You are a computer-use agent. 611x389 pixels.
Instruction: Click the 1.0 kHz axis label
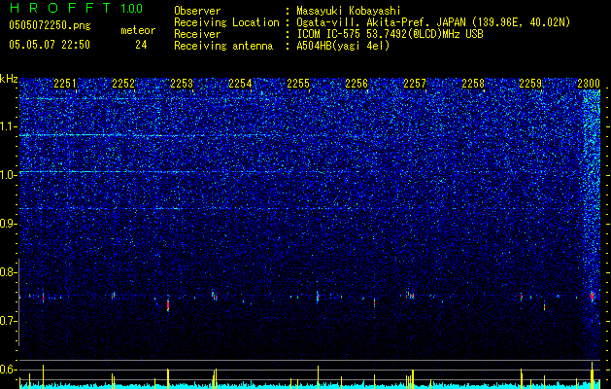[x=9, y=175]
